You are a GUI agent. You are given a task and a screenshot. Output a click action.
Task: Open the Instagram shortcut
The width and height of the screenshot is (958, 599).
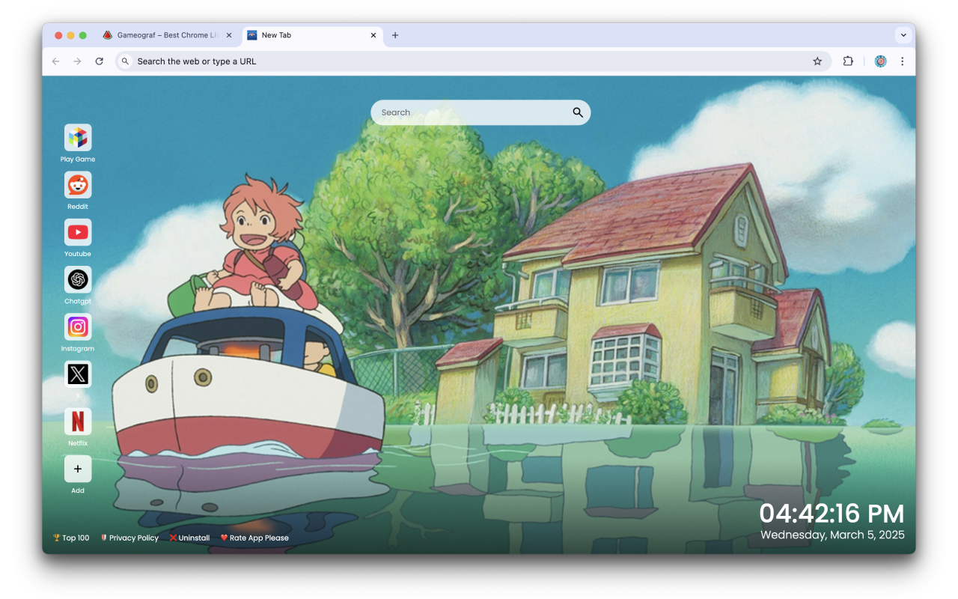coord(77,327)
